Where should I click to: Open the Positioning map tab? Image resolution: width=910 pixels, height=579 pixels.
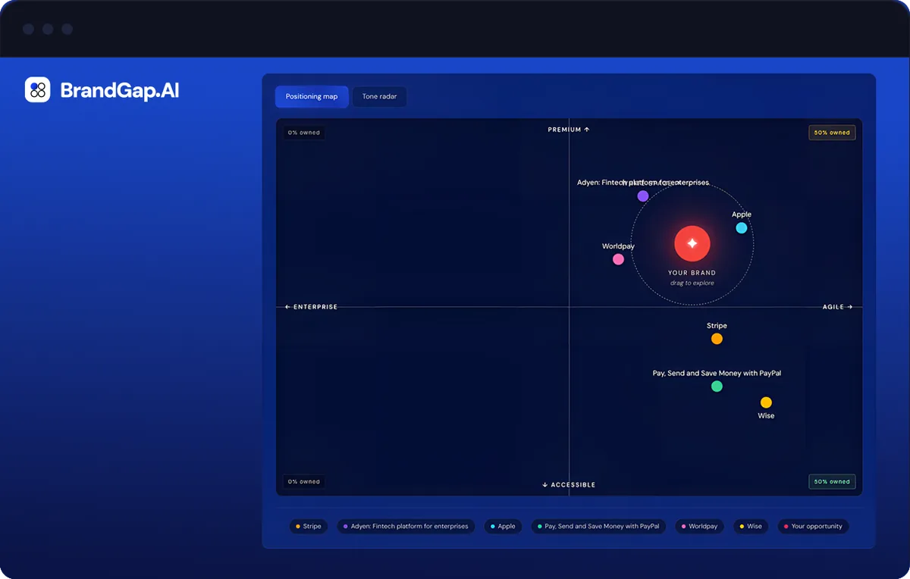tap(312, 97)
